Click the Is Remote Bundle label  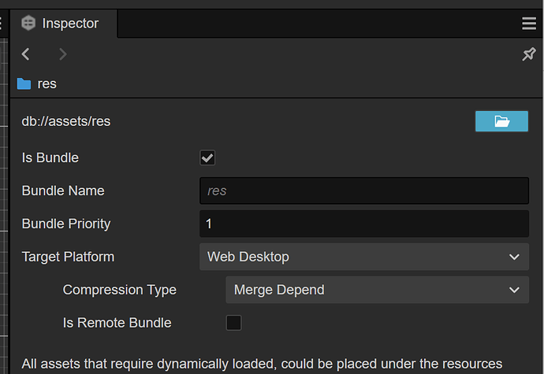point(117,322)
